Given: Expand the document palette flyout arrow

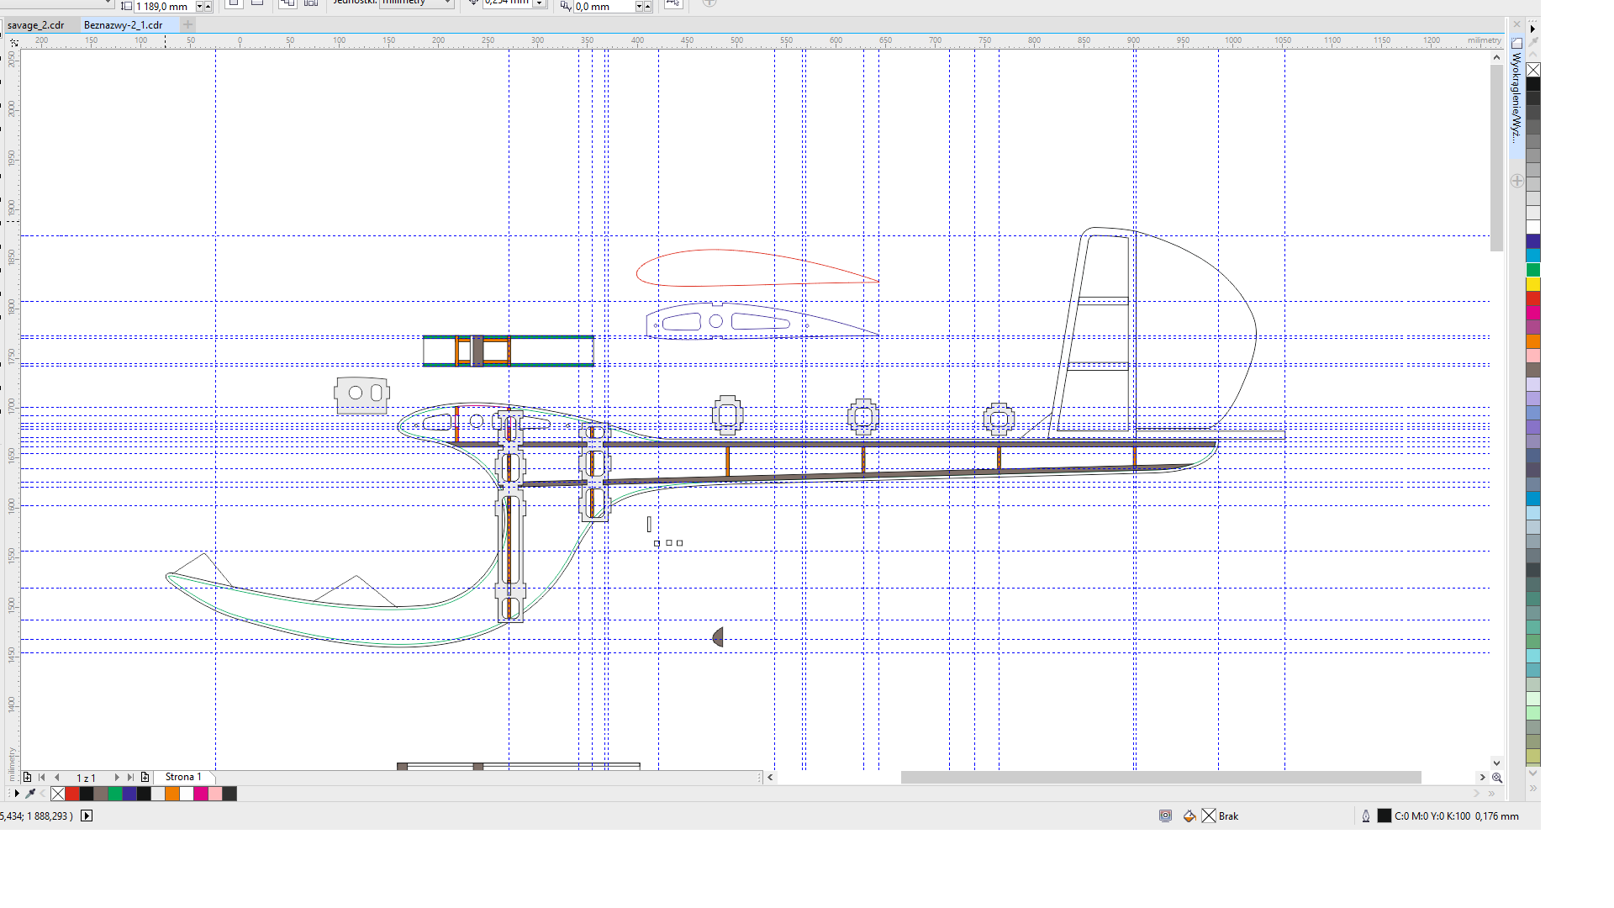Looking at the screenshot, I should pos(17,794).
